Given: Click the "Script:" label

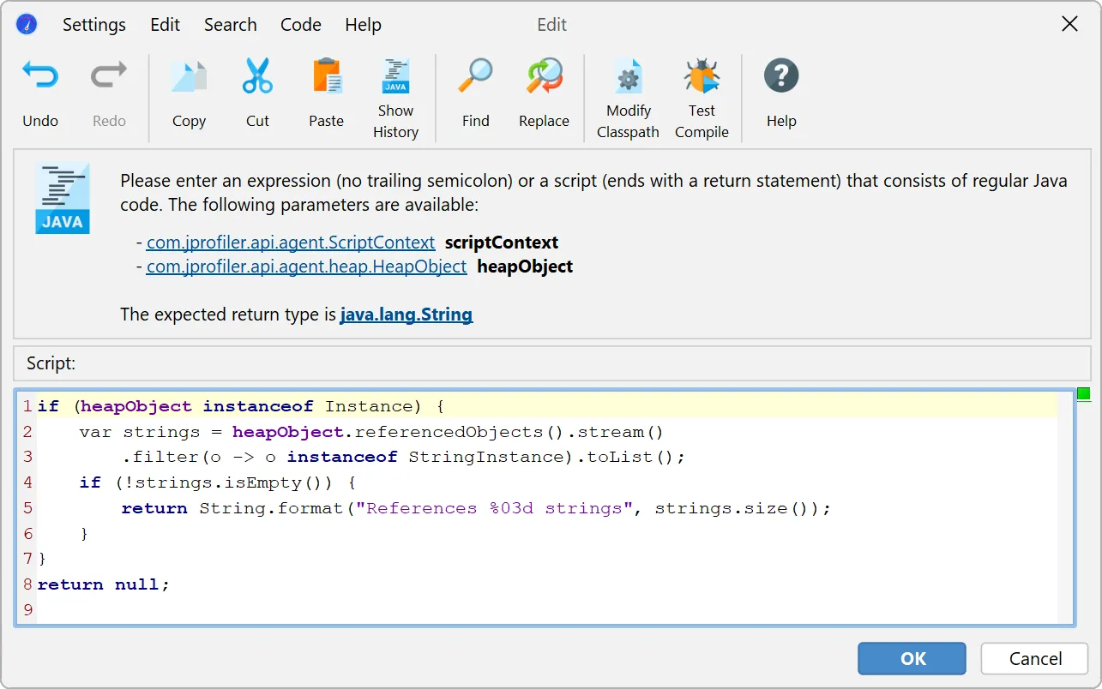Looking at the screenshot, I should pyautogui.click(x=51, y=363).
